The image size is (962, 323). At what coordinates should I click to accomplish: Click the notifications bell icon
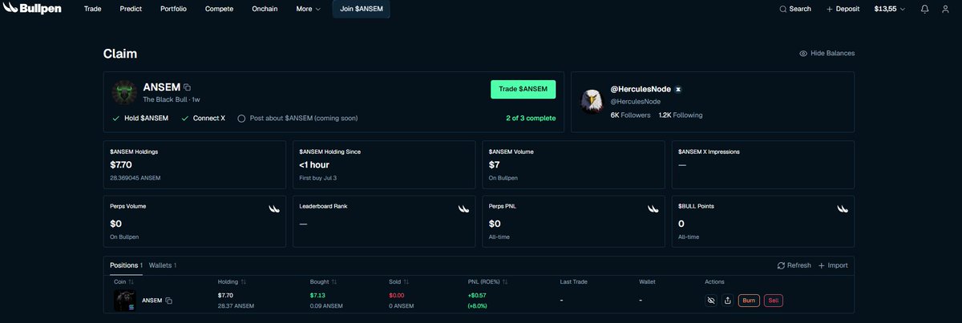pos(925,9)
